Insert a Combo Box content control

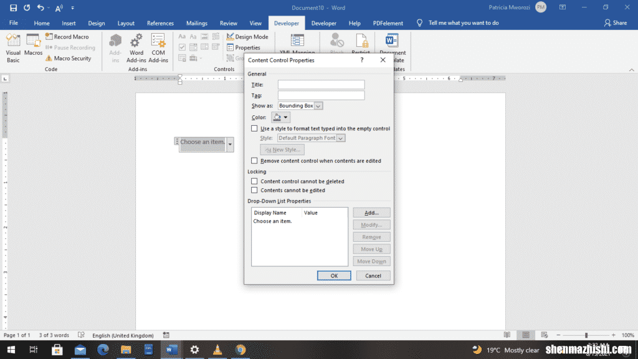coord(193,47)
